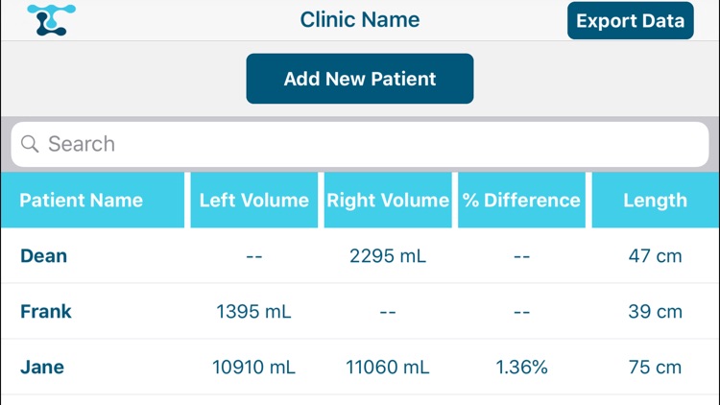Click the Clinic Name title

coord(360,20)
